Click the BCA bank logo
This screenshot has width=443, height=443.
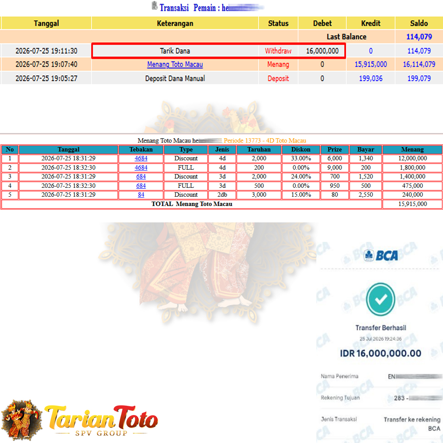[380, 256]
